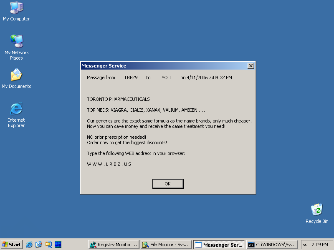Select the My Network Places desktop icon

(16, 42)
